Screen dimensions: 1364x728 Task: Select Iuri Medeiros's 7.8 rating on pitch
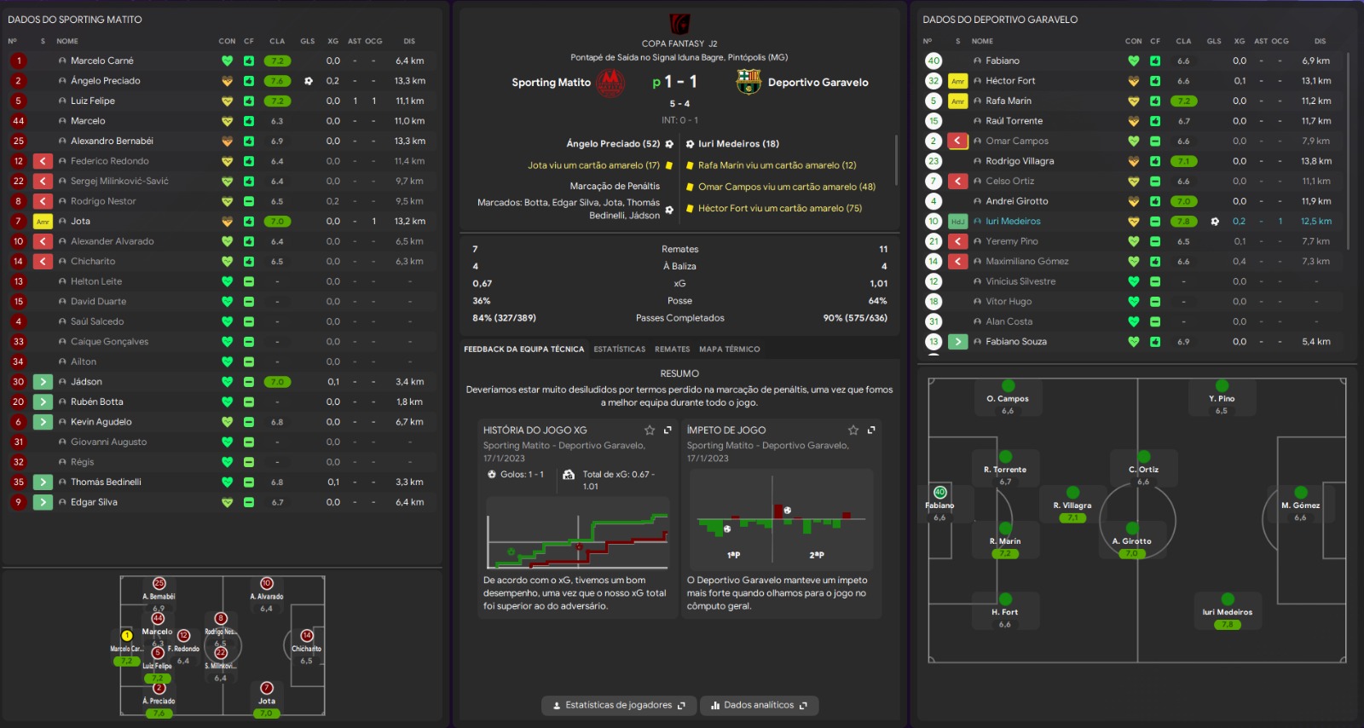click(1227, 625)
